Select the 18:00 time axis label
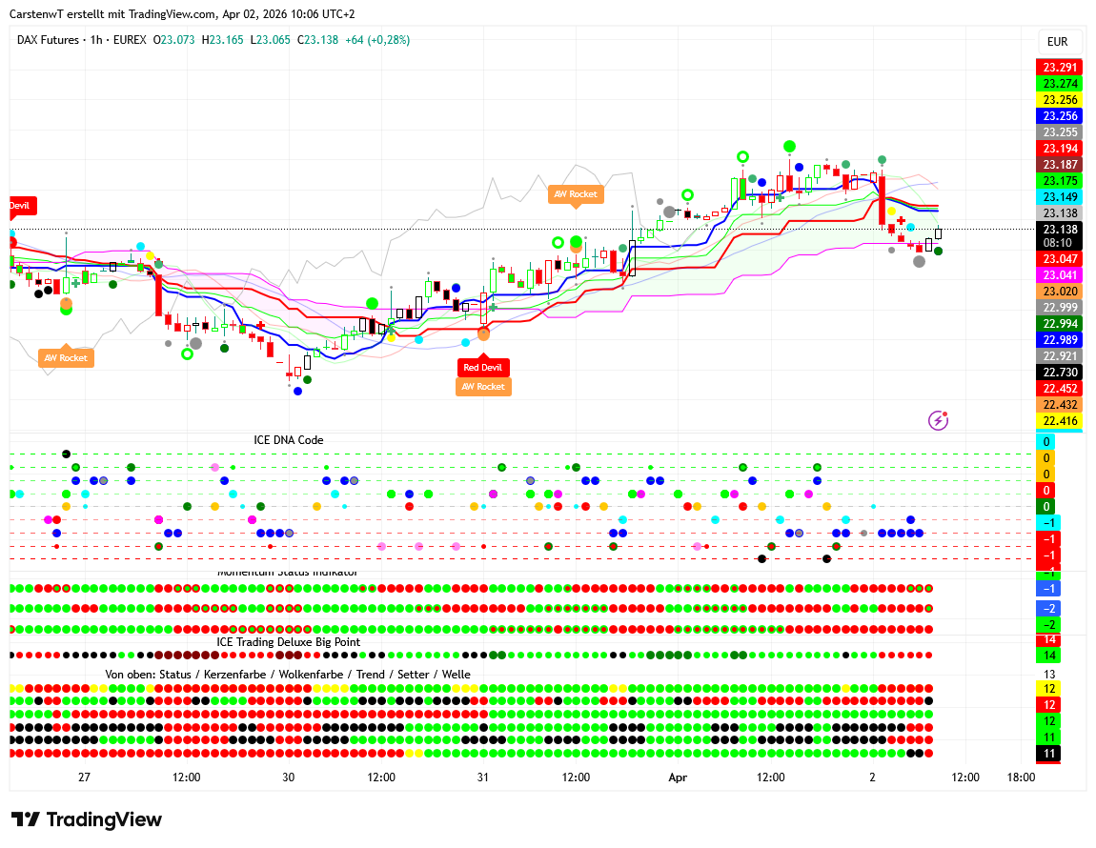1096x848 pixels. 1021,777
